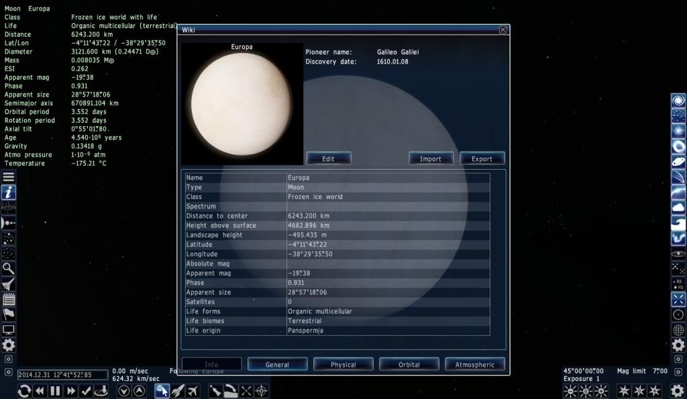The image size is (687, 399).
Task: Open the Orbital tab
Action: tap(409, 365)
